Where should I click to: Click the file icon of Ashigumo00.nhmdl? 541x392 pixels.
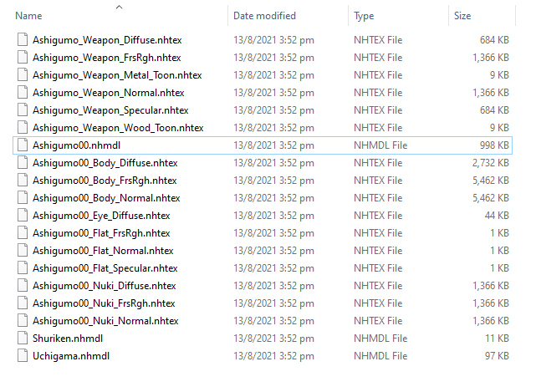coord(23,145)
